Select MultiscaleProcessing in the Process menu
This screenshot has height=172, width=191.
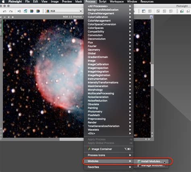point(108,93)
